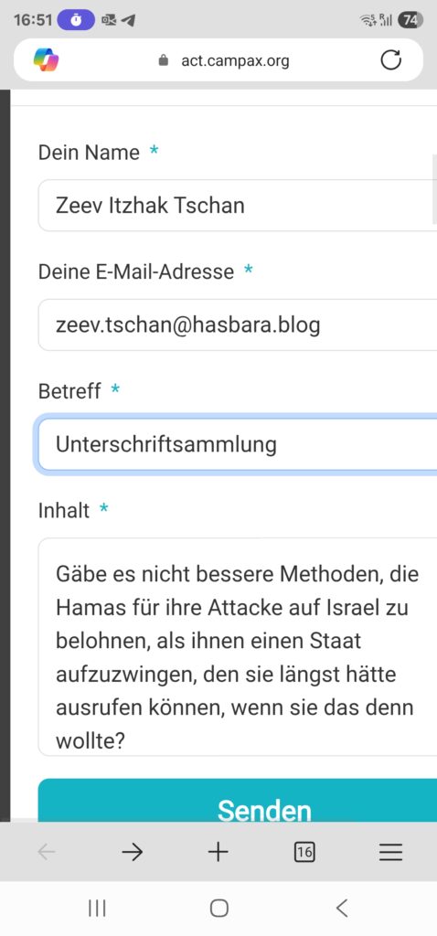Open the browser hamburger menu

pyautogui.click(x=391, y=853)
